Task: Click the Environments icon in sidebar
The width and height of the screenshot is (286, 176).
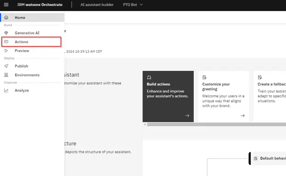Action: pyautogui.click(x=6, y=75)
